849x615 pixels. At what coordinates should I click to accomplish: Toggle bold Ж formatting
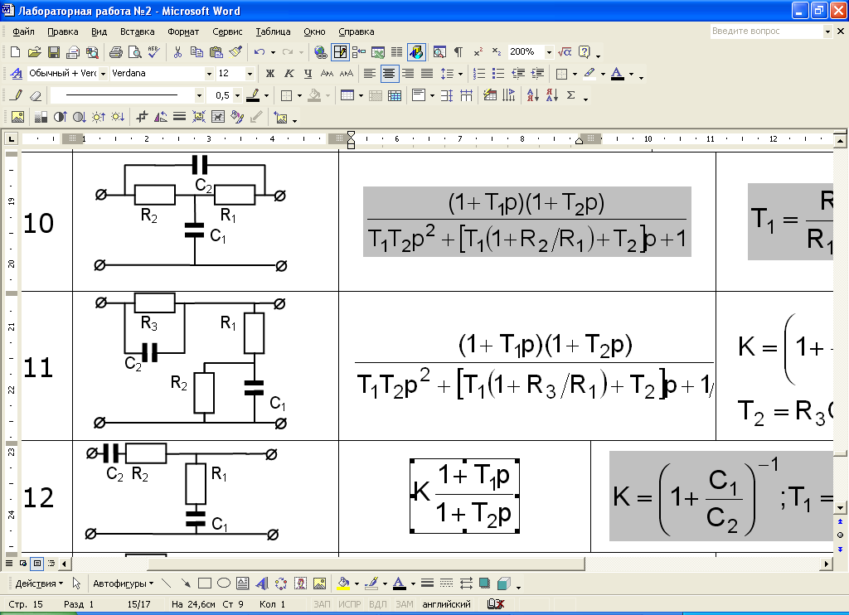pyautogui.click(x=270, y=74)
